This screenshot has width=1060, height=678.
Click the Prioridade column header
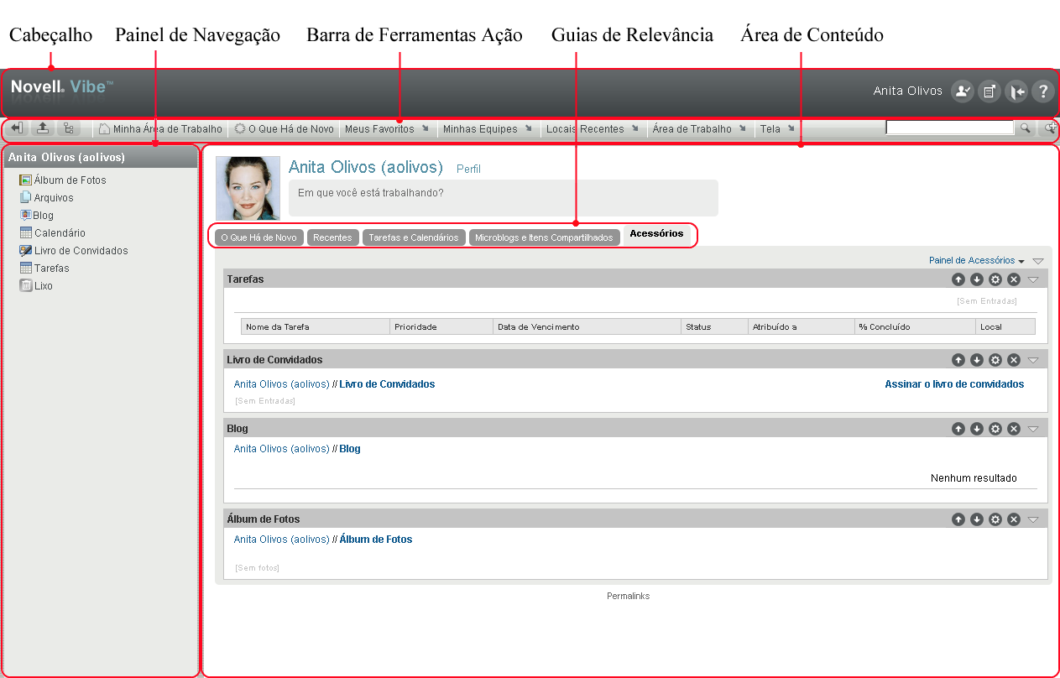coord(441,327)
